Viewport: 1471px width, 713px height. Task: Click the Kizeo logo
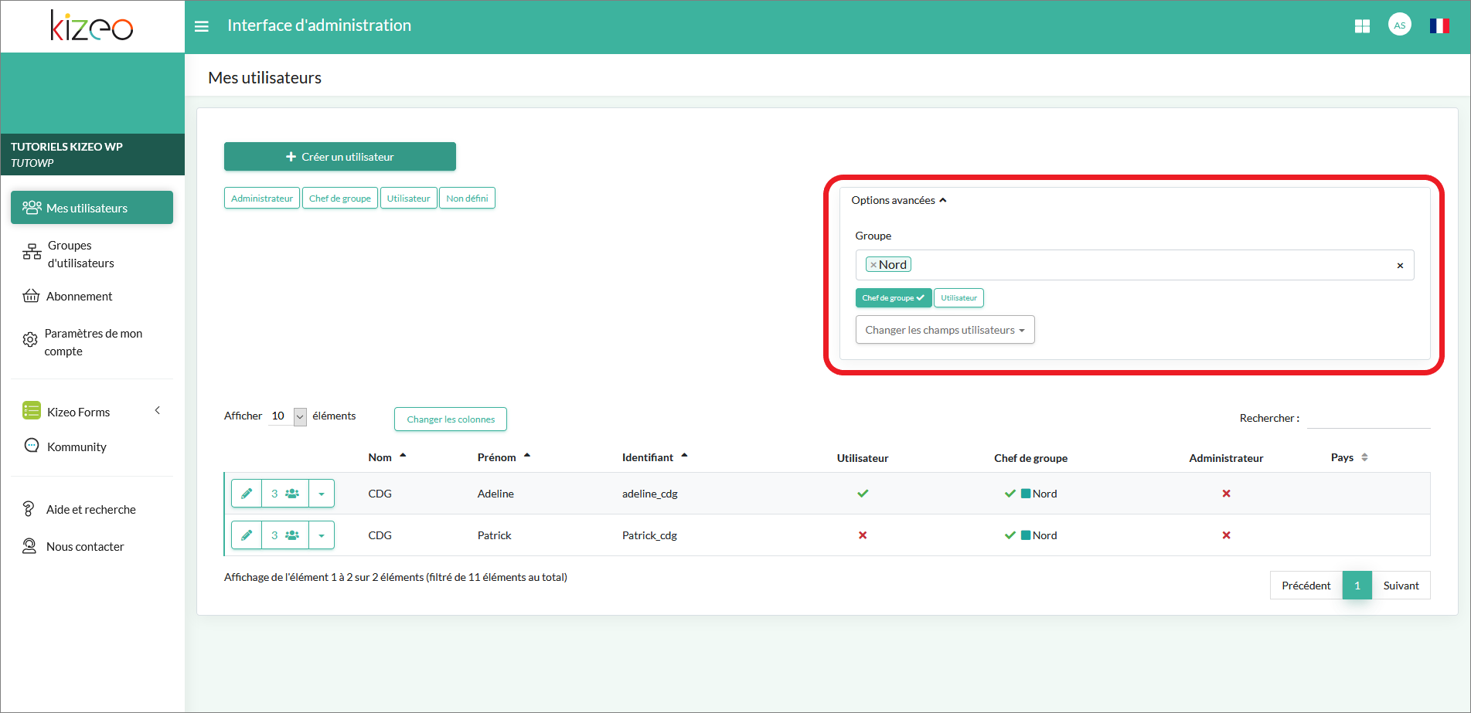pos(92,25)
